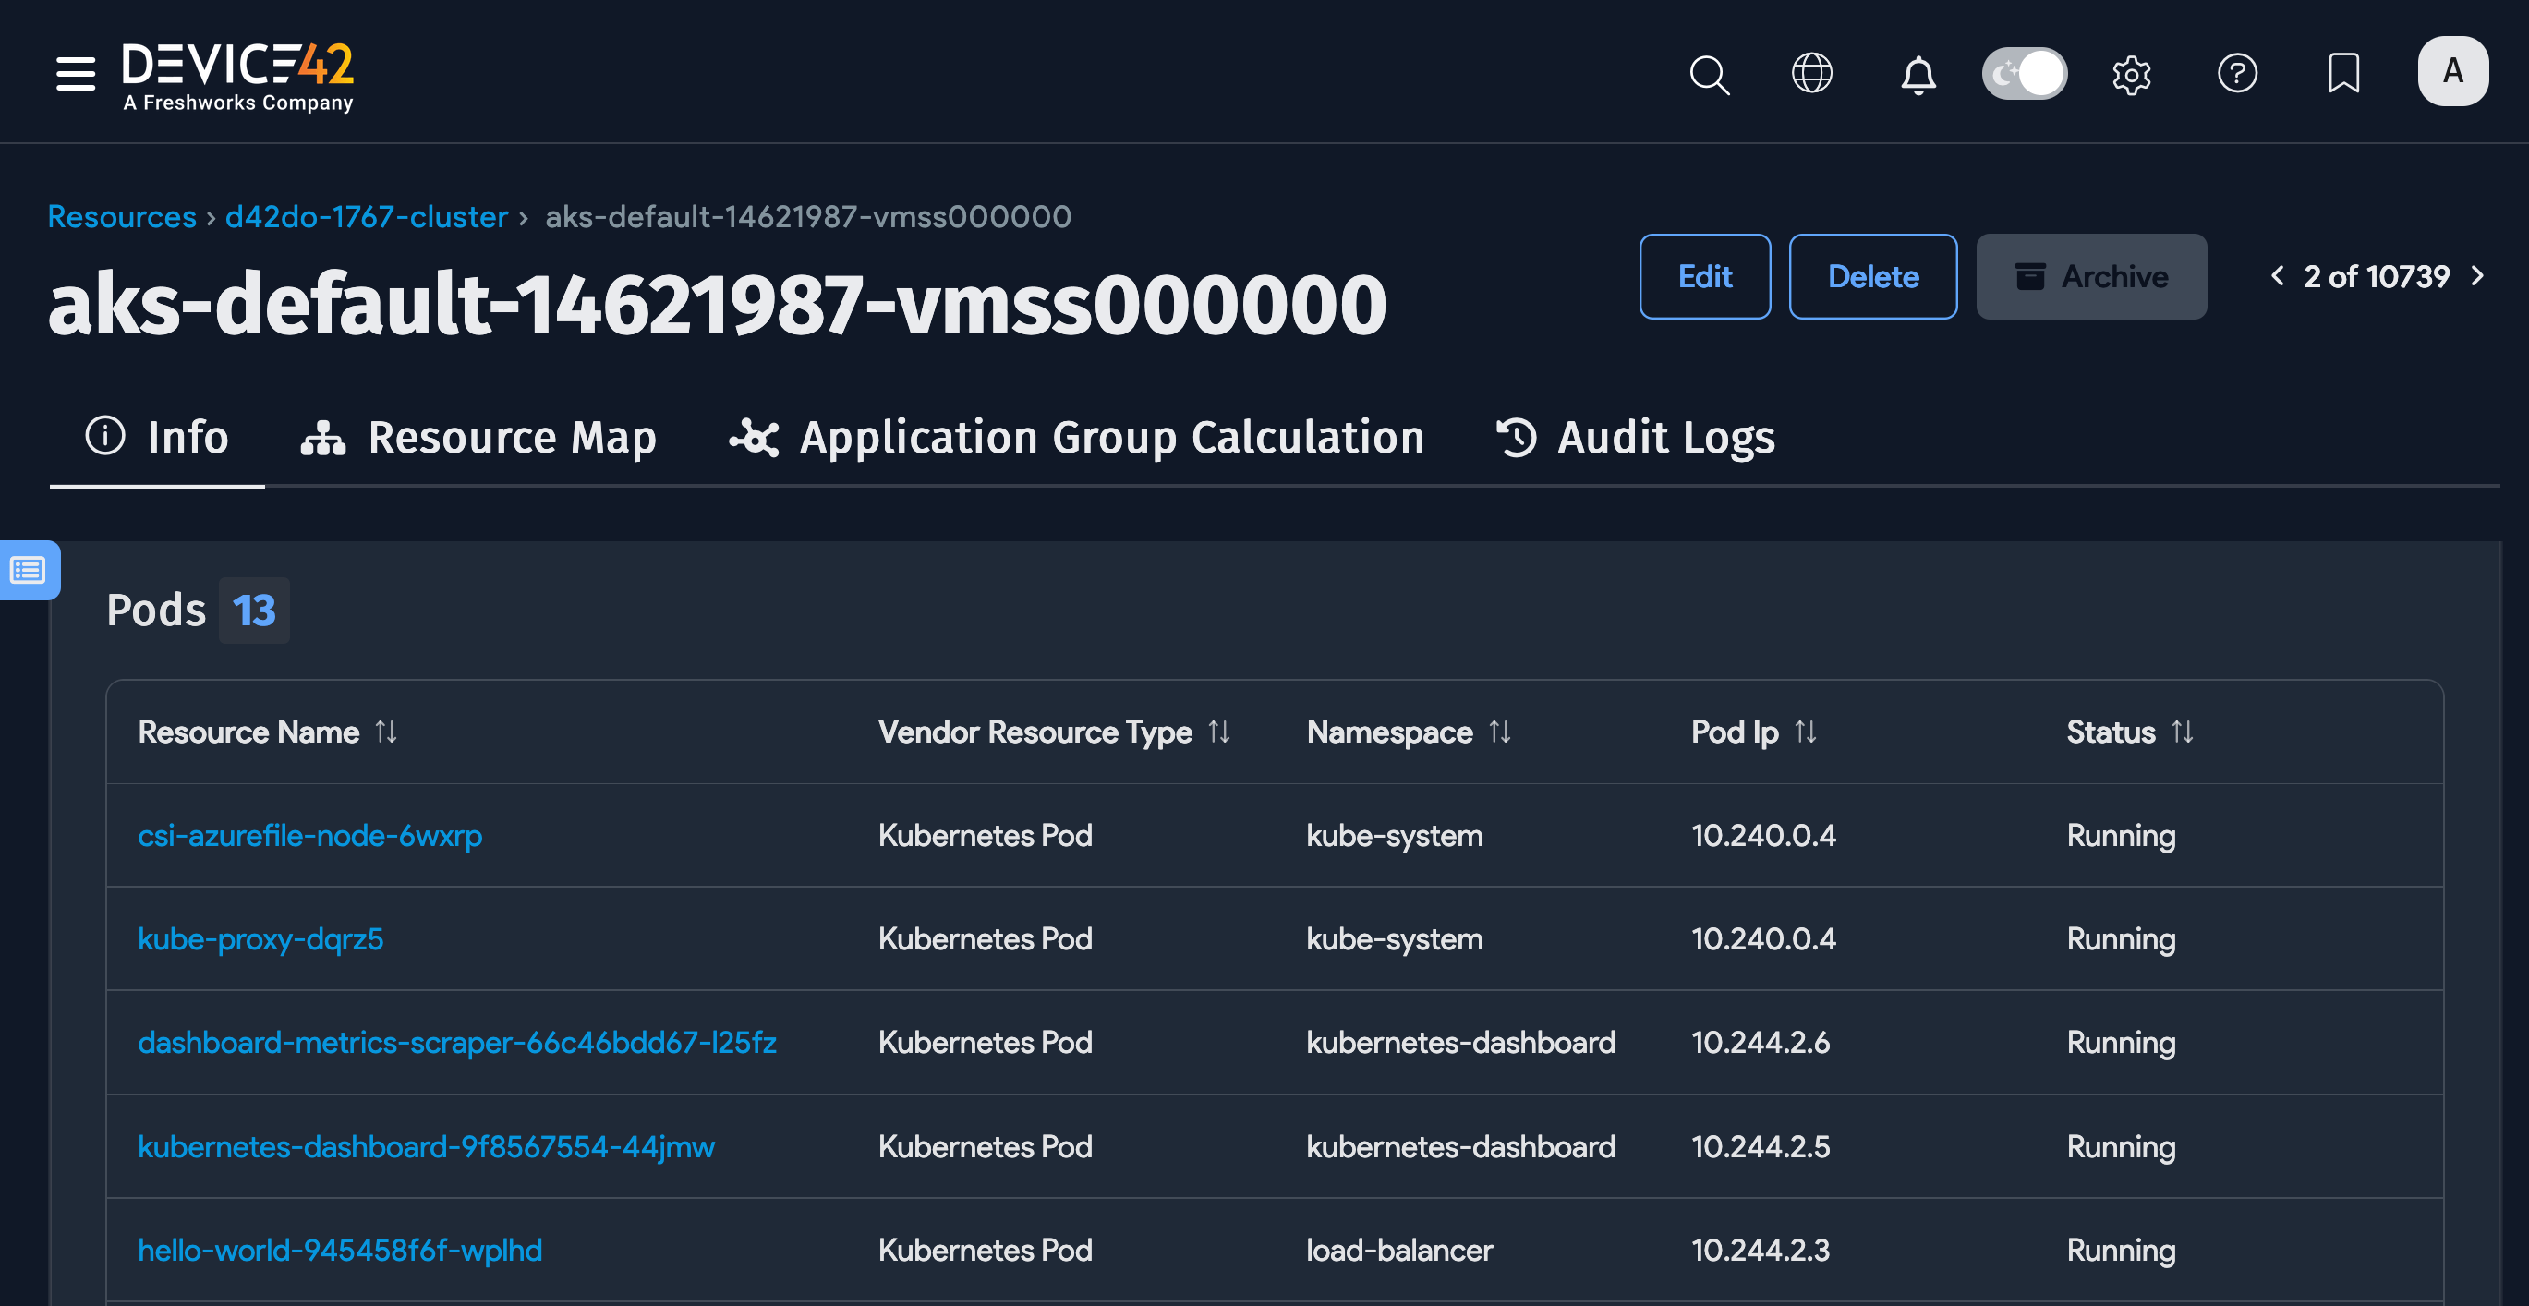This screenshot has width=2529, height=1306.
Task: Open the hamburger navigation menu
Action: point(76,72)
